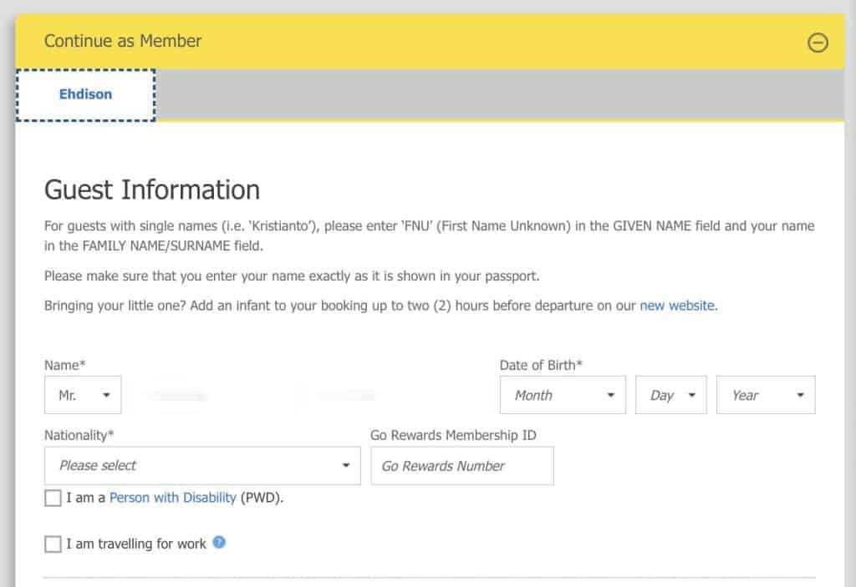Click the Guest Information heading
Screen dimensions: 856x587
coord(151,190)
